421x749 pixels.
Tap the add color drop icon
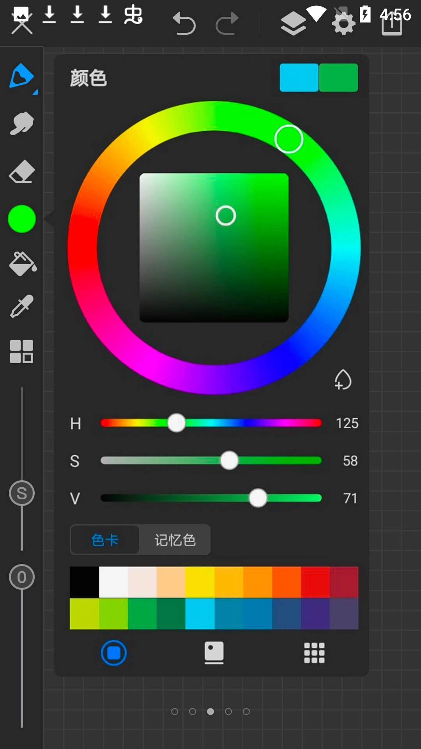(x=343, y=380)
